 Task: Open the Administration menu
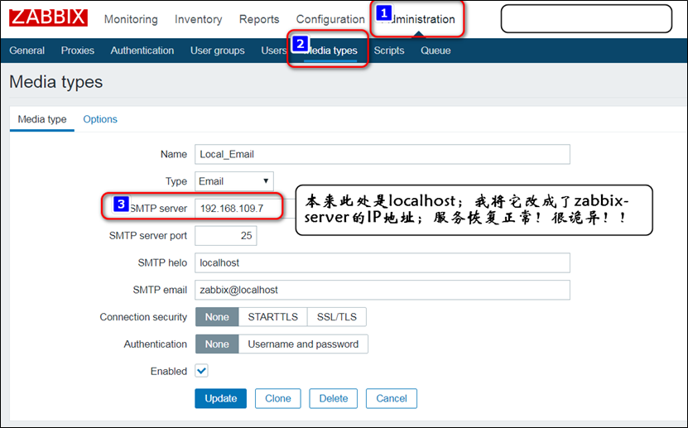(418, 19)
